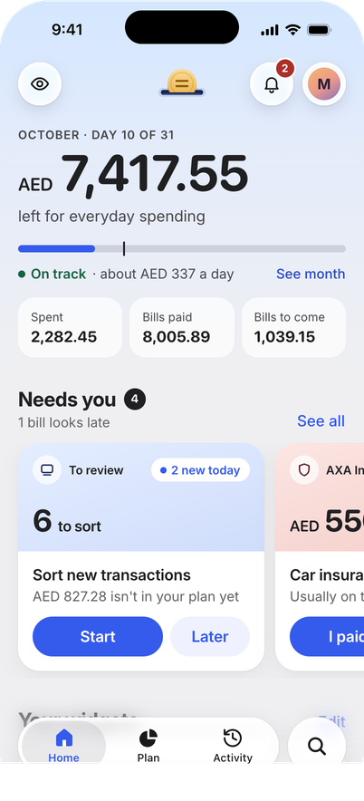Screen dimensions: 364x801
Task: Click the See all link
Action: (x=321, y=421)
